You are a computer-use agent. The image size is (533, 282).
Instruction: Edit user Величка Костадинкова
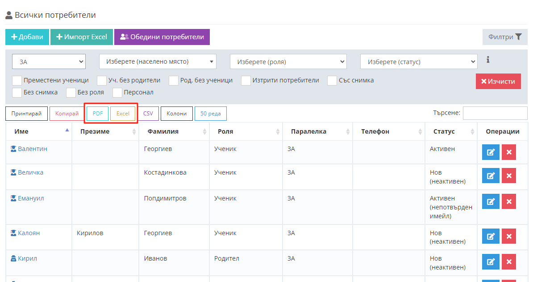pos(491,176)
